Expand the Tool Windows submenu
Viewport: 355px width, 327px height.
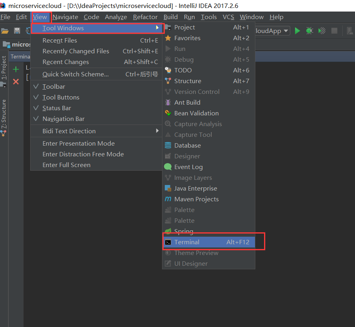pos(96,28)
